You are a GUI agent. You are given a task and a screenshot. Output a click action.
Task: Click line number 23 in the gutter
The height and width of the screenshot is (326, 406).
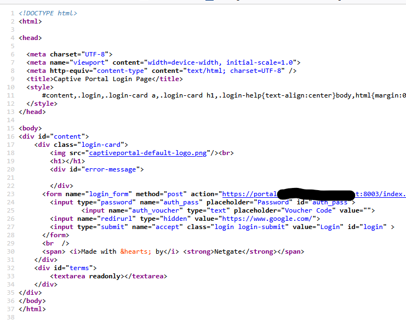point(10,194)
